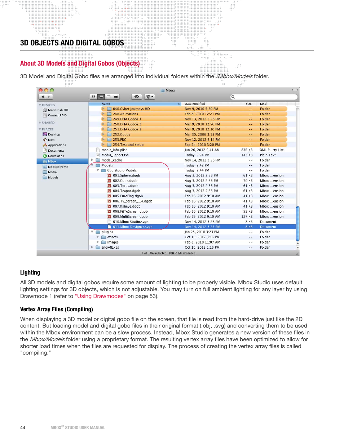Select the 010.Mbox Studio.svge document
Screen dimensions: 344x445
[x=192, y=222]
